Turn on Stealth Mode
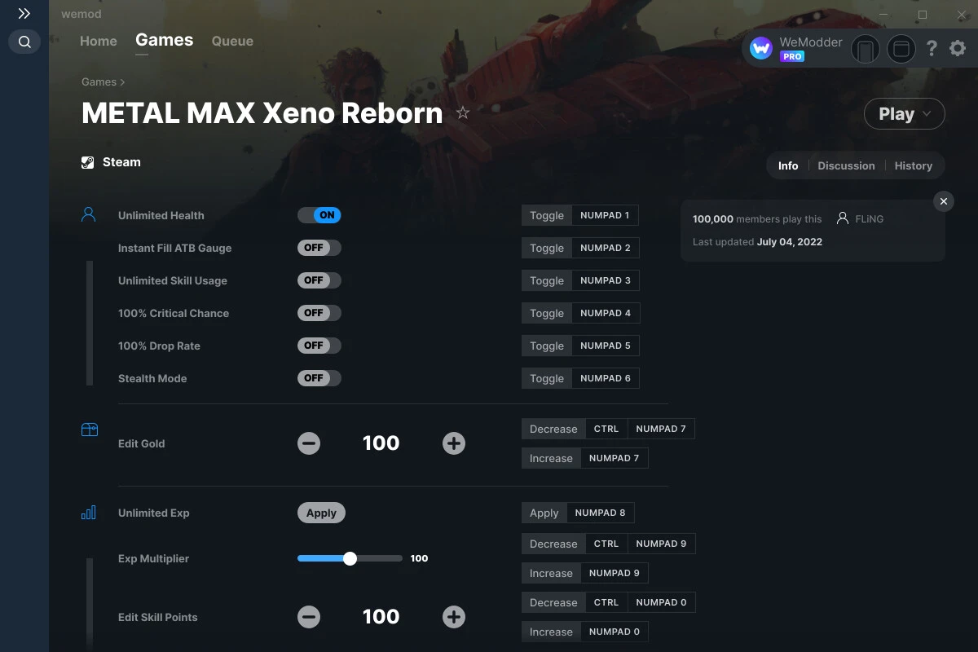Viewport: 978px width, 652px height. pos(319,377)
